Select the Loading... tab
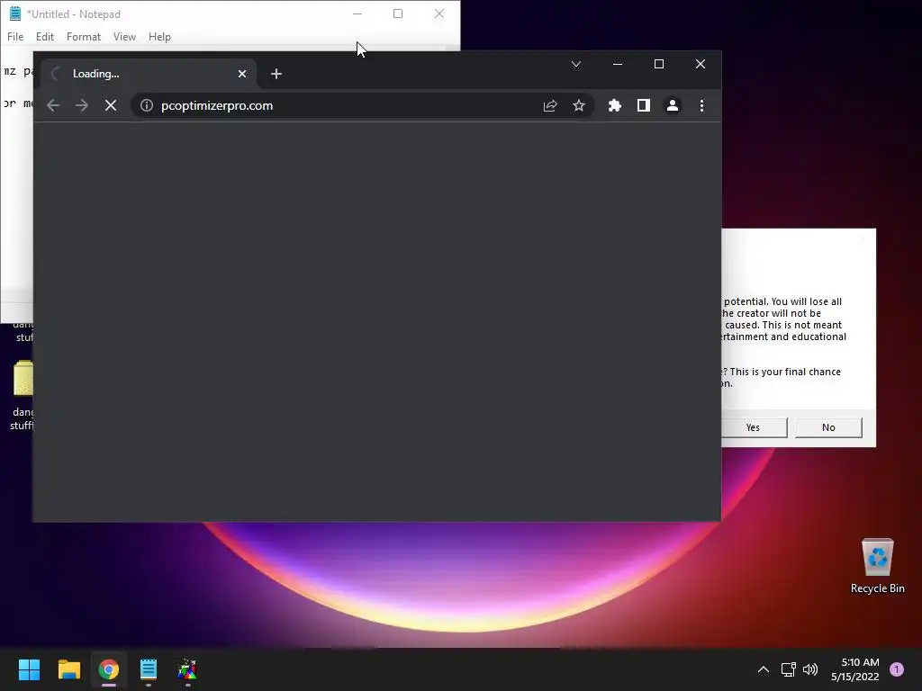The image size is (922, 691). pyautogui.click(x=149, y=74)
